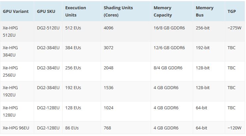Select the Xe-HPG 512EU variant cell

click(10, 31)
